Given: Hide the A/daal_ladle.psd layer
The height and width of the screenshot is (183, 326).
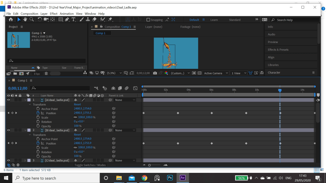Looking at the screenshot, I should point(9,100).
